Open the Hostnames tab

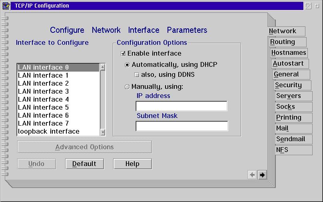(x=288, y=53)
